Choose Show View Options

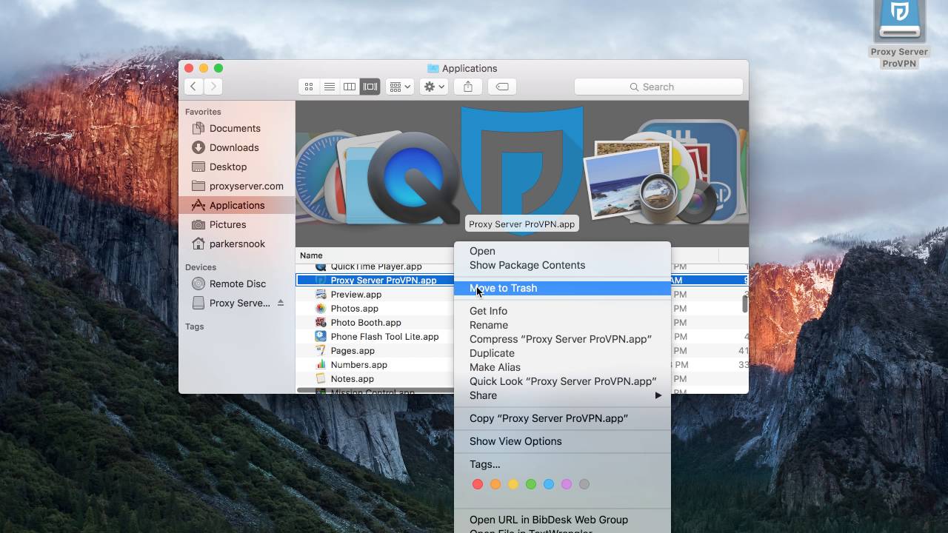[562, 441]
